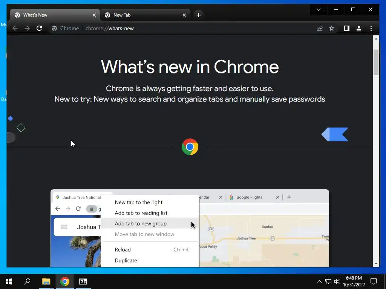Image resolution: width=386 pixels, height=289 pixels.
Task: Click the scrollbar up arrow
Action: tap(376, 39)
